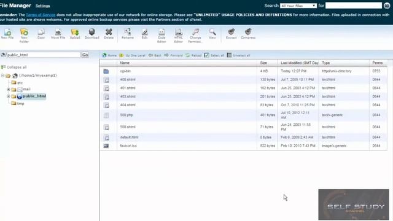Expand the mail folder node
Screen dimensions: 393x221
[x=8, y=89]
